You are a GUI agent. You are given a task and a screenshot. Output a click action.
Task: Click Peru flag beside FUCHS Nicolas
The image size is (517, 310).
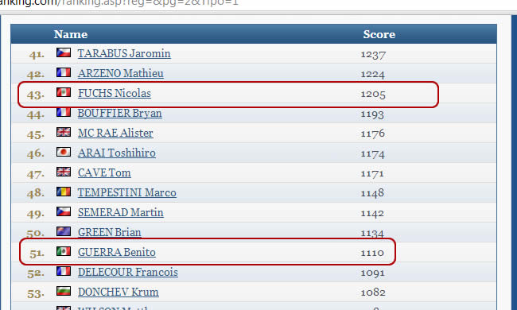pyautogui.click(x=64, y=92)
